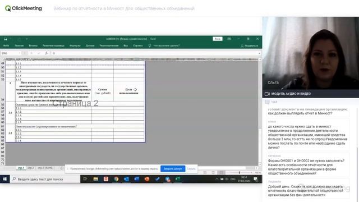Click the Windows taskbar search box
The image size is (359, 202).
point(45,179)
